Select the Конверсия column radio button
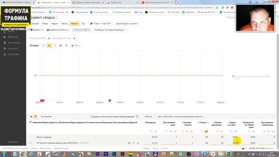The height and width of the screenshot is (157, 279). click(144, 123)
